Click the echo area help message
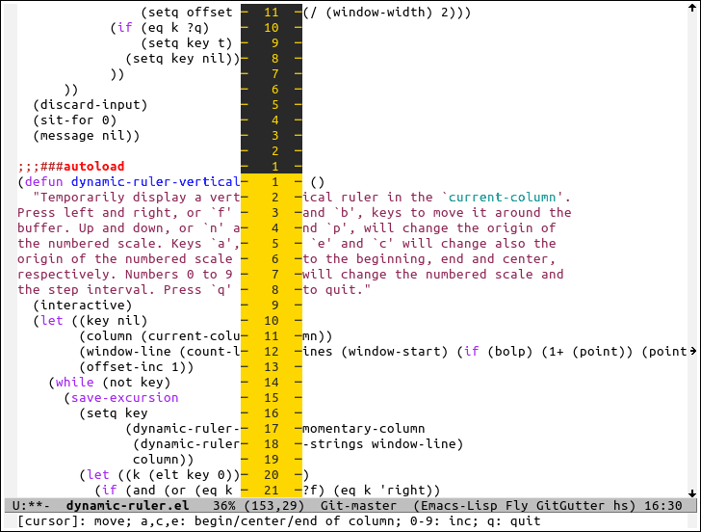Image resolution: width=701 pixels, height=532 pixels. (x=279, y=521)
